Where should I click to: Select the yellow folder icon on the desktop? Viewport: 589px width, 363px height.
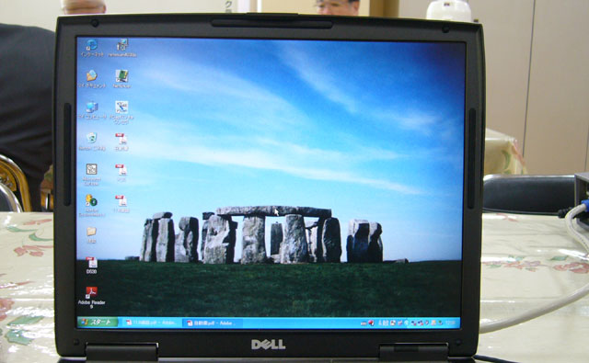coord(91,234)
